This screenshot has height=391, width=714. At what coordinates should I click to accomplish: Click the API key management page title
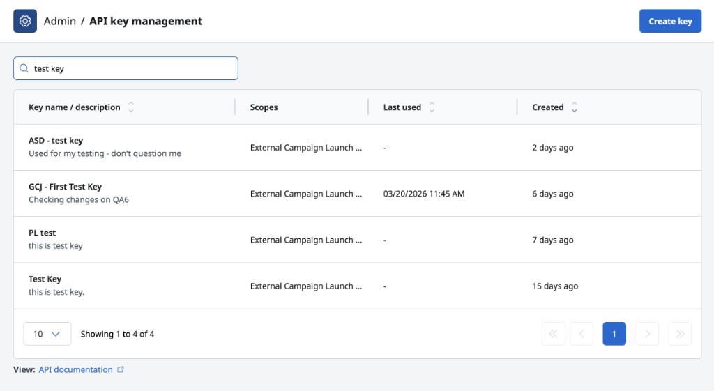point(146,21)
